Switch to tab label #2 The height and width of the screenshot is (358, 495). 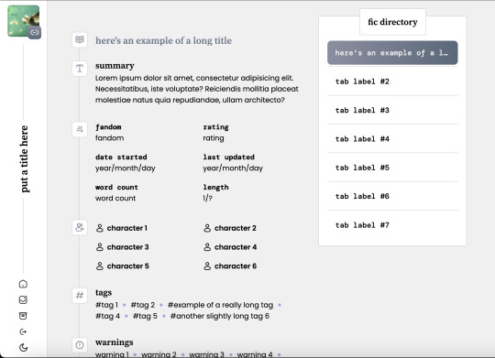point(392,81)
